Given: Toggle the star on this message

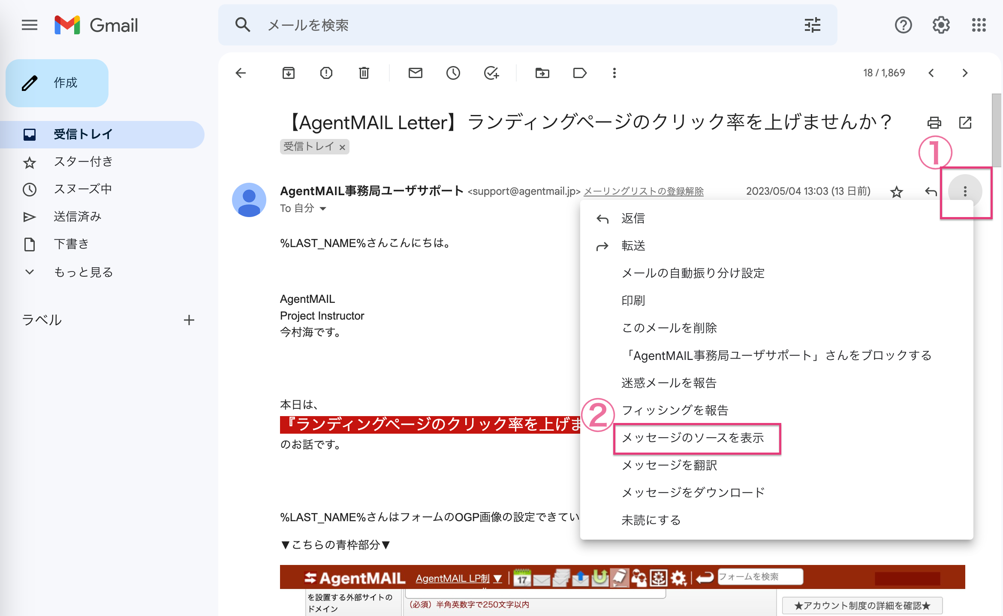Looking at the screenshot, I should tap(896, 191).
